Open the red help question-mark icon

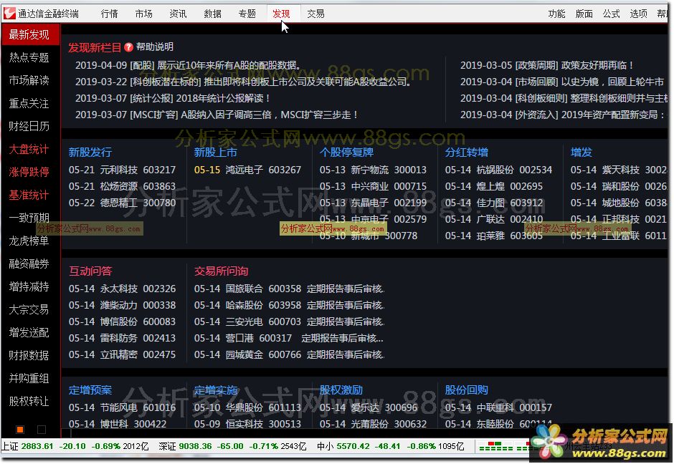[128, 47]
